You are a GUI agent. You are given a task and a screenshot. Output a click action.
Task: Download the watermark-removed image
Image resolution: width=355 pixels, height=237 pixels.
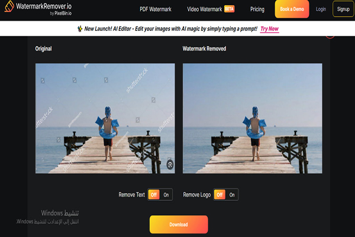click(179, 225)
